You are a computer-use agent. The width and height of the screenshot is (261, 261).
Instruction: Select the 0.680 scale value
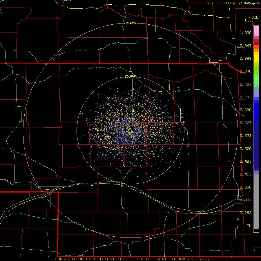(x=246, y=110)
